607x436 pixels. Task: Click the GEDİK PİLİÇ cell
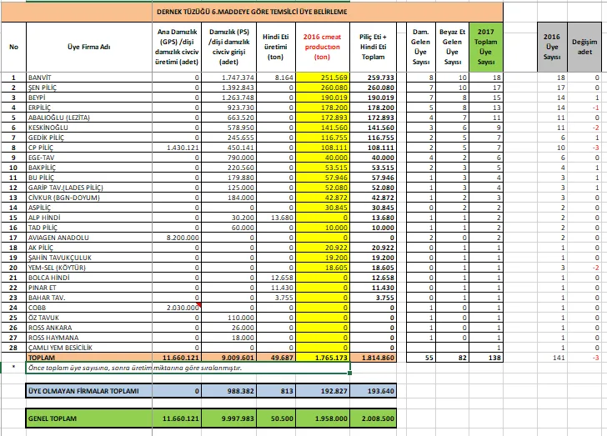(x=89, y=138)
